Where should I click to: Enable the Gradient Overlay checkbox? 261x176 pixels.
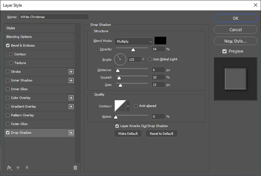point(8,106)
